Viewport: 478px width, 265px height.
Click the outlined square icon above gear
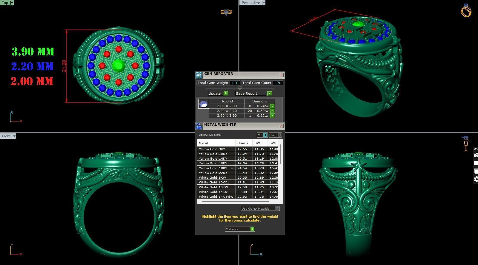(476, 171)
